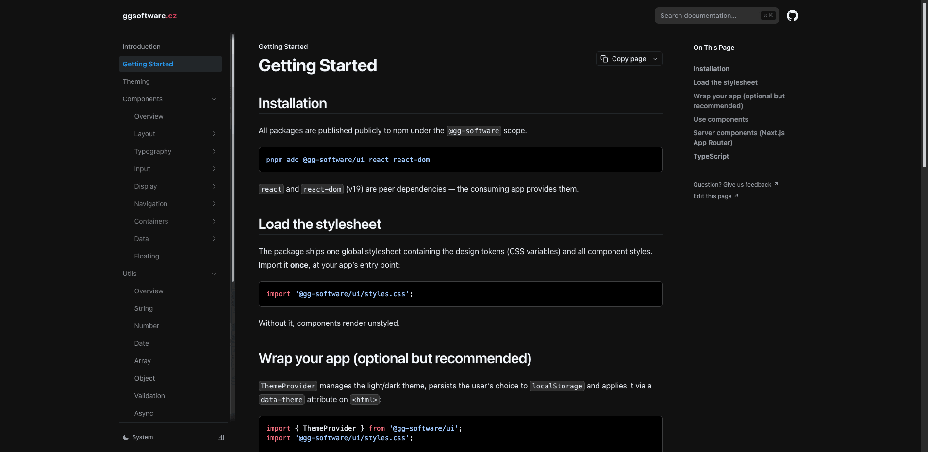Open the Introduction page
Image resolution: width=928 pixels, height=452 pixels.
(170, 47)
